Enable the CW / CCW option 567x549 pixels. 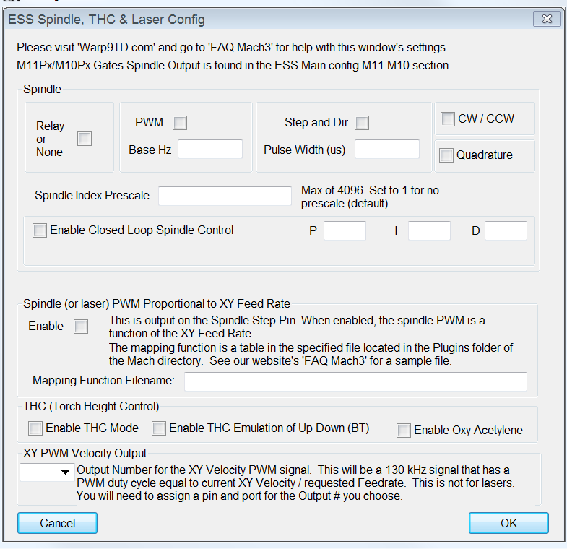(x=447, y=119)
